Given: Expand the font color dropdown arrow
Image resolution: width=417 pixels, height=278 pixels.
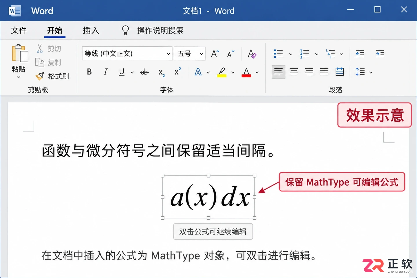Looking at the screenshot, I should pyautogui.click(x=257, y=72).
